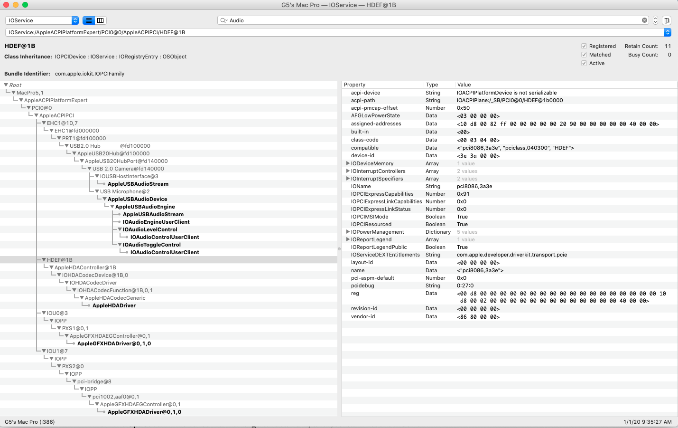Switch to hierarchical list view
This screenshot has width=678, height=428.
(89, 20)
